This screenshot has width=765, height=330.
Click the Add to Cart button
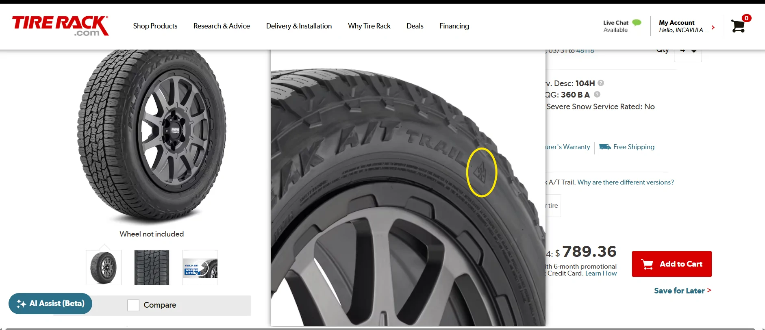pos(672,264)
